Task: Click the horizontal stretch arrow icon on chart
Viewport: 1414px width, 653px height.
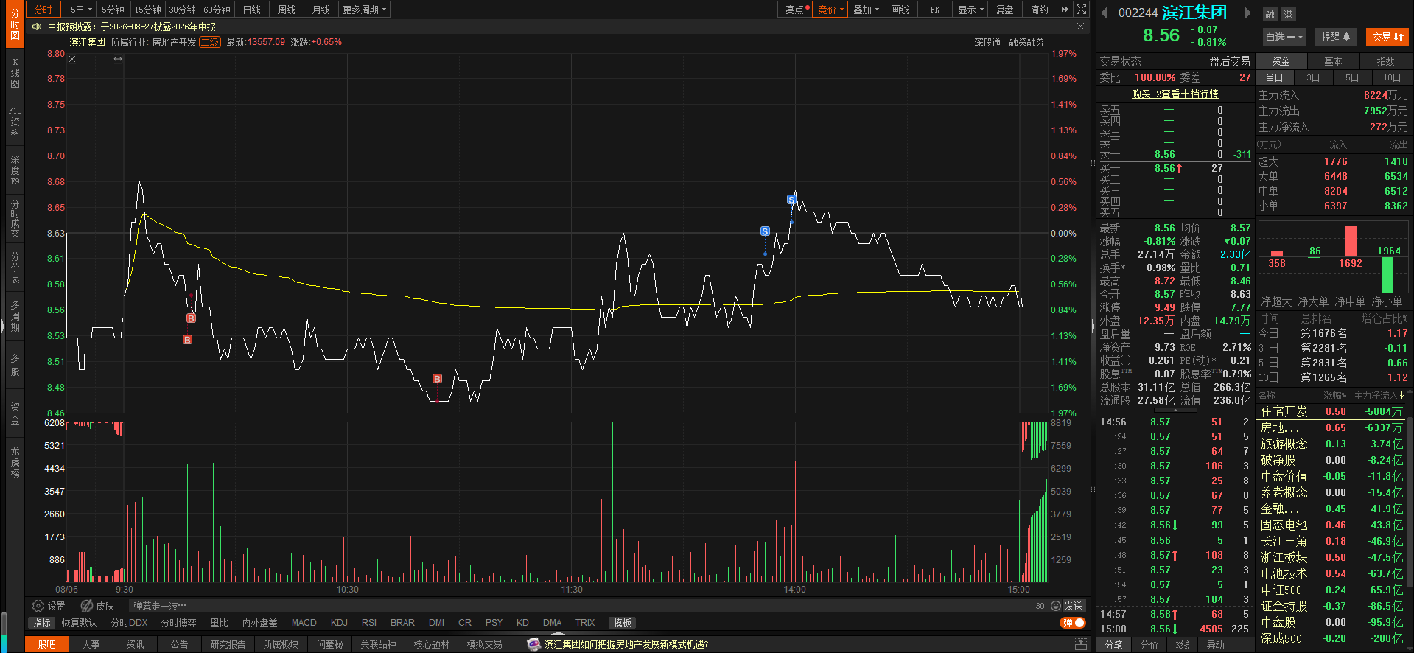Action: point(117,59)
